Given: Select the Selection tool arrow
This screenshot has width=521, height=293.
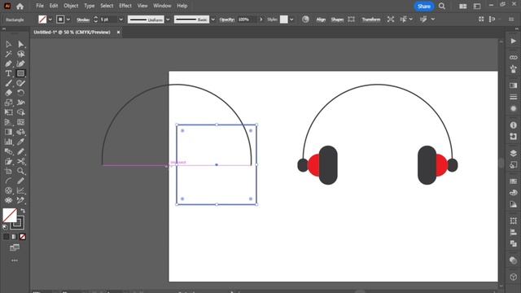Looking at the screenshot, I should click(x=8, y=44).
